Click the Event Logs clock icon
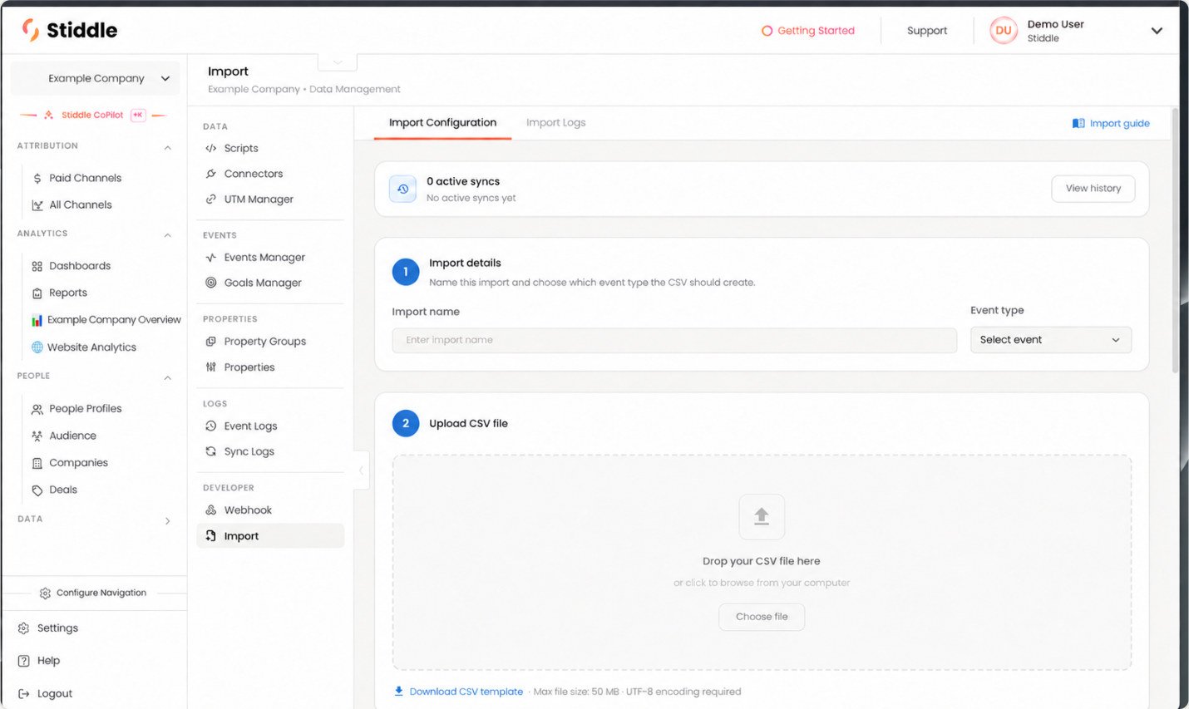The image size is (1189, 709). click(x=211, y=426)
